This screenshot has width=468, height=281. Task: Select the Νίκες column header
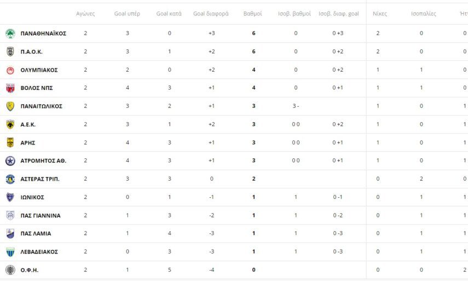[379, 14]
